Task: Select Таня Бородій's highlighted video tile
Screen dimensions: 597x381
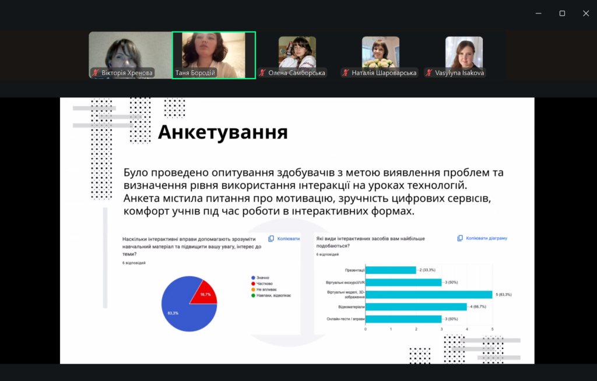Action: [x=213, y=54]
